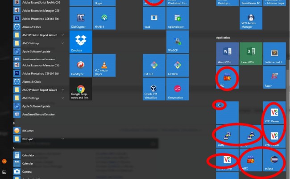Screen dimensions: 290x179
Task: Launch Camera from the app list
Action: point(39,171)
